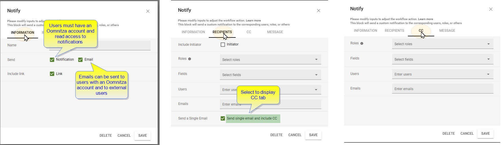Expand the Select roles dropdown in the Recipients panel
The height and width of the screenshot is (145, 504).
coord(270,59)
